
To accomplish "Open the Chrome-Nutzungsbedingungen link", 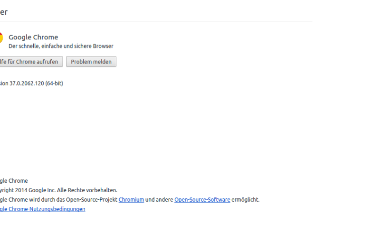I will tap(42, 209).
